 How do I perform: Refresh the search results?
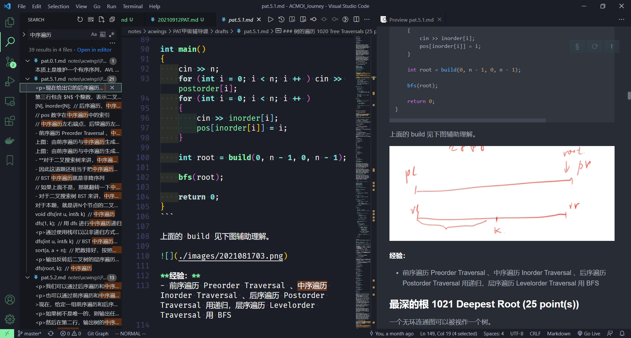[x=80, y=20]
